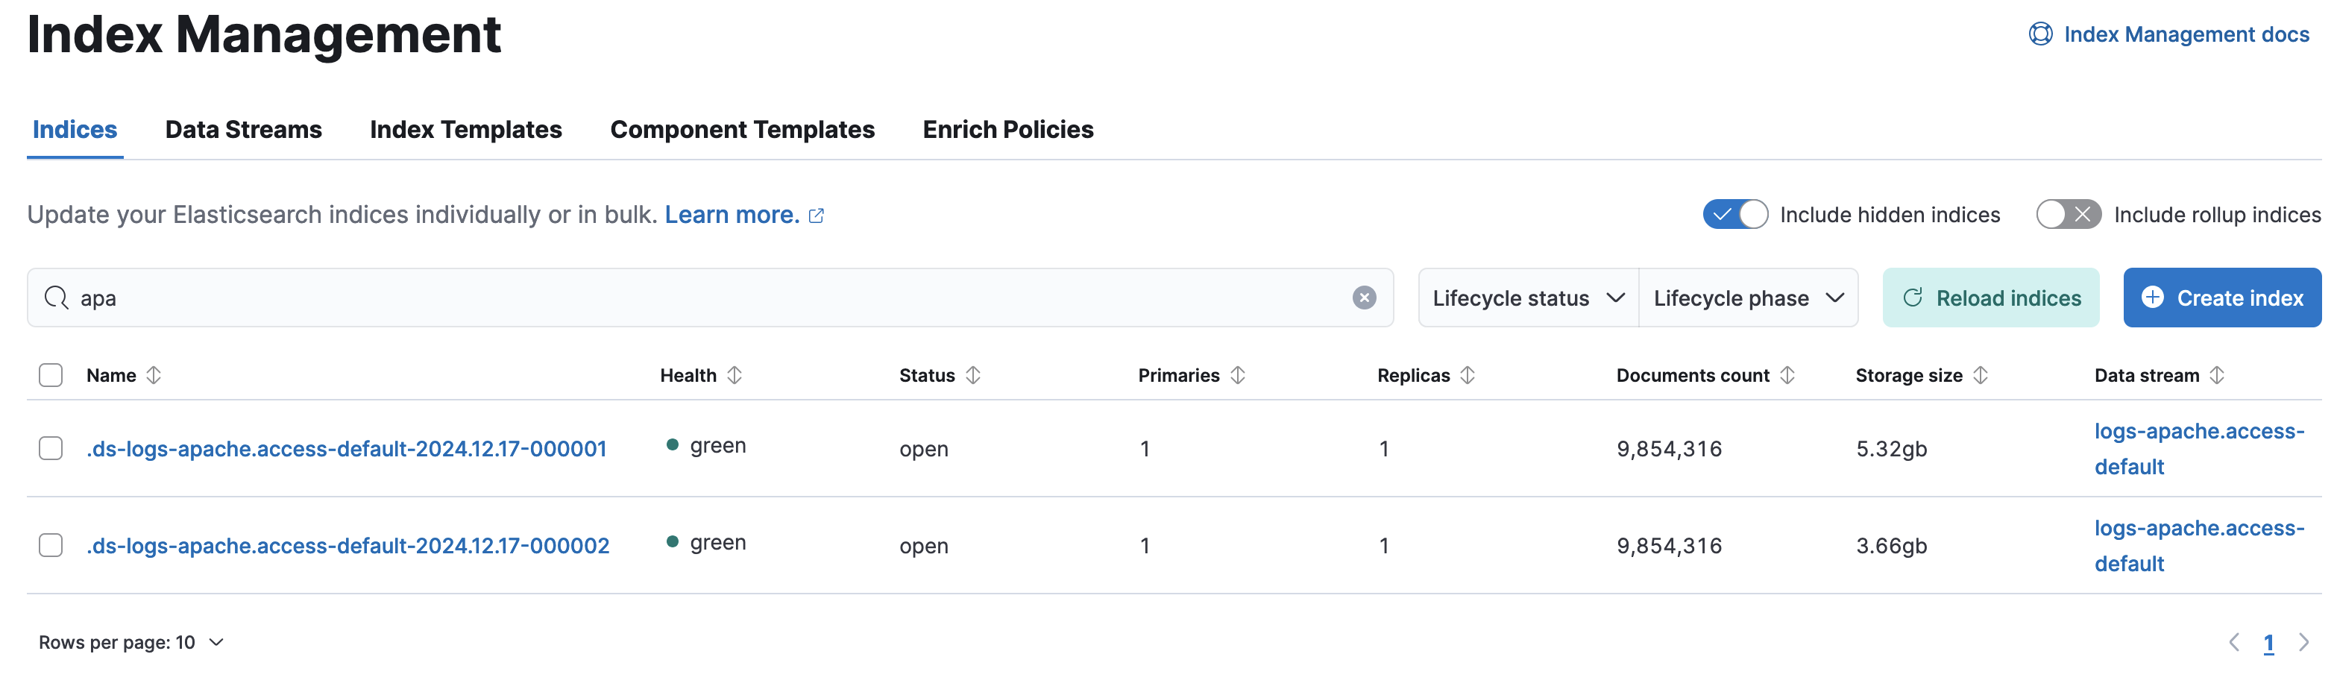Change Rows per page setting
The image size is (2337, 695).
coord(130,642)
